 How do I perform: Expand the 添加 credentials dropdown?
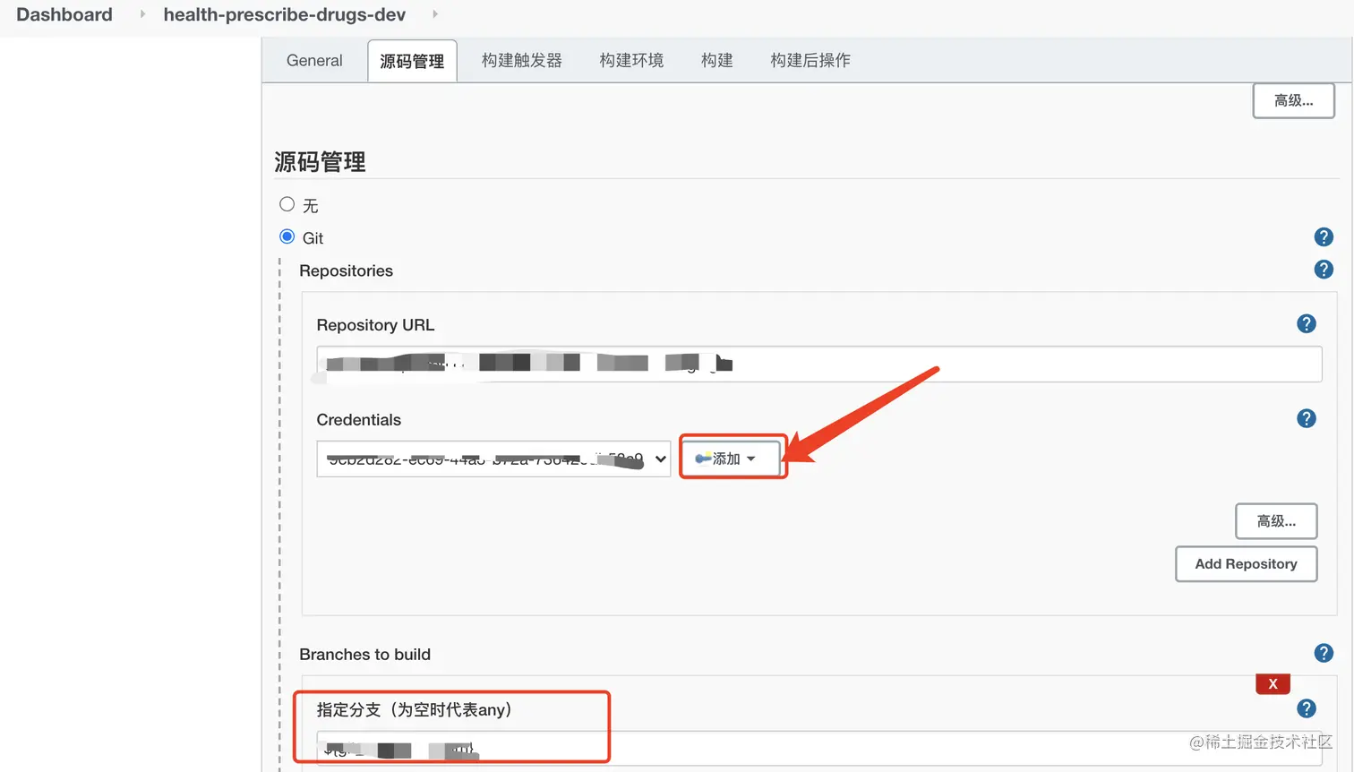(x=750, y=457)
